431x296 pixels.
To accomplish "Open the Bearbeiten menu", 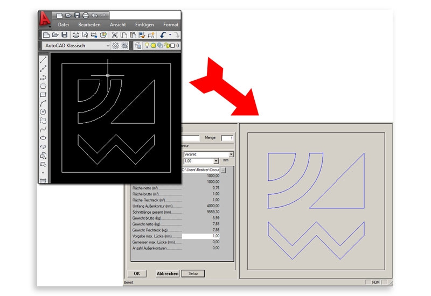I will tap(89, 24).
